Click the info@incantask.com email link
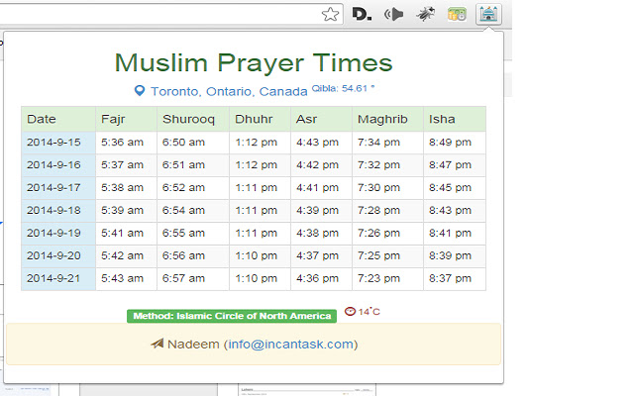Image resolution: width=634 pixels, height=396 pixels. tap(291, 345)
